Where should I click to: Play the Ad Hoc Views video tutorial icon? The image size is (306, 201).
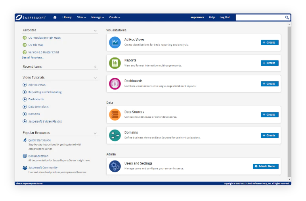(25, 85)
